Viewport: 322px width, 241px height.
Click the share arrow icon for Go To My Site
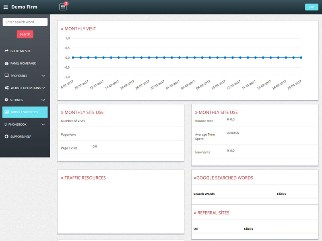point(6,51)
